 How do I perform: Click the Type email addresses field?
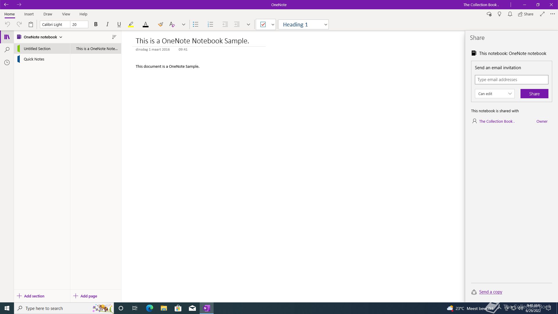tap(512, 80)
